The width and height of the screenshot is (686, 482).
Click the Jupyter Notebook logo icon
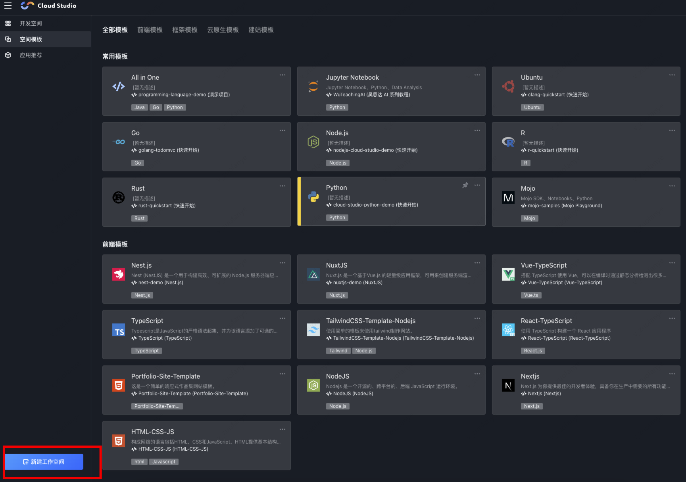tap(313, 86)
